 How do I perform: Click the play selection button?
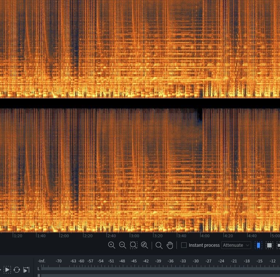(x=7, y=269)
